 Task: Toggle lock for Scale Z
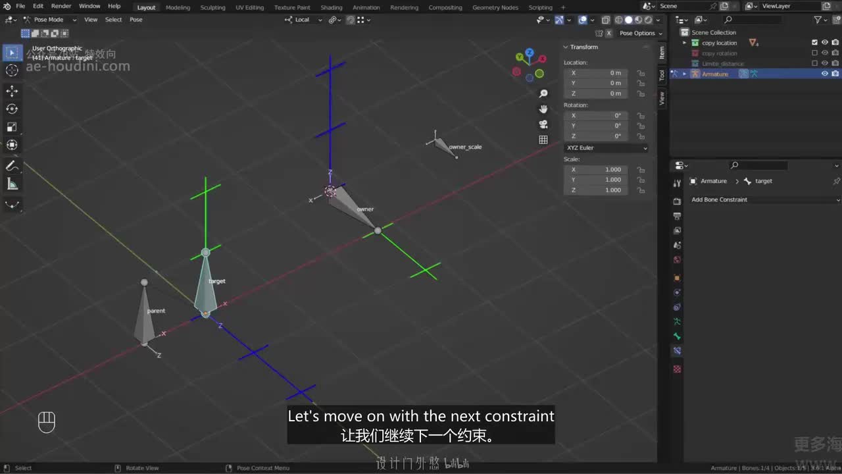click(640, 190)
